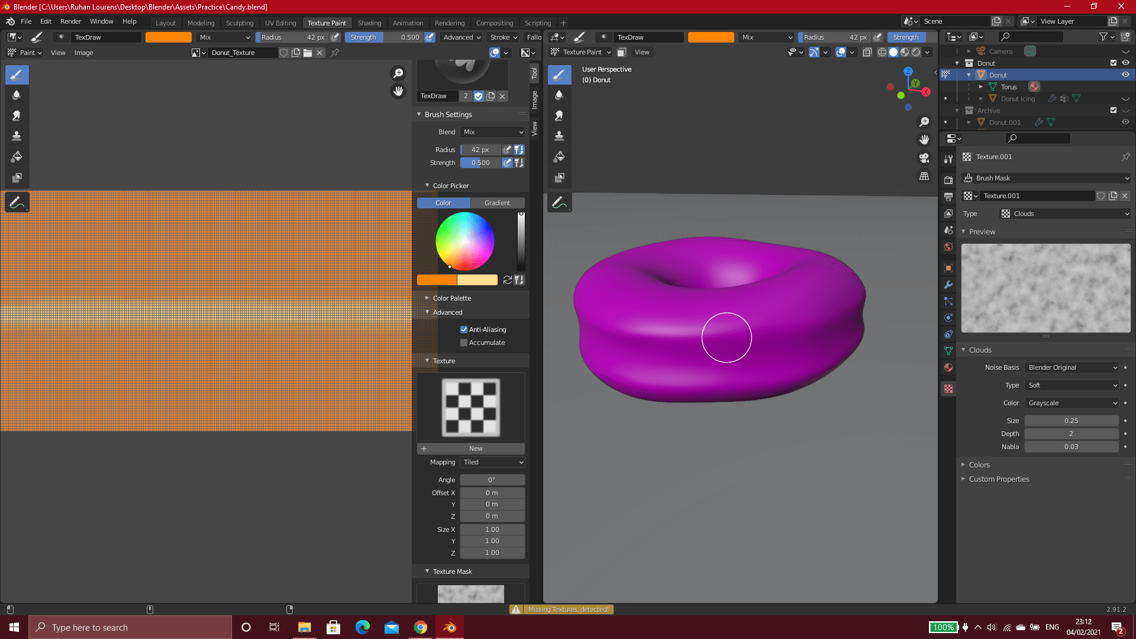Enable the Accumulate checkbox
1136x639 pixels.
464,343
